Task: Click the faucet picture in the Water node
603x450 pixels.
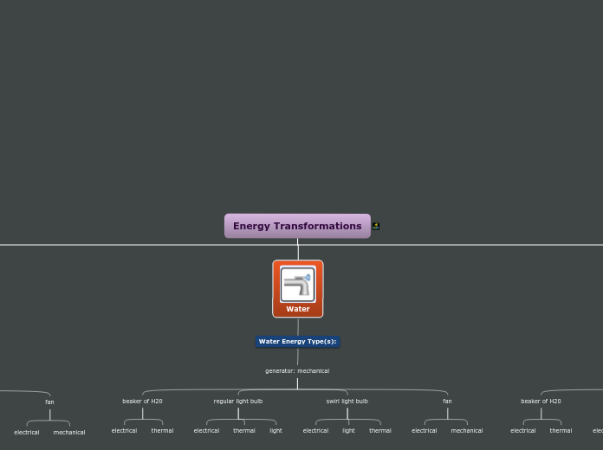Action: pyautogui.click(x=298, y=285)
